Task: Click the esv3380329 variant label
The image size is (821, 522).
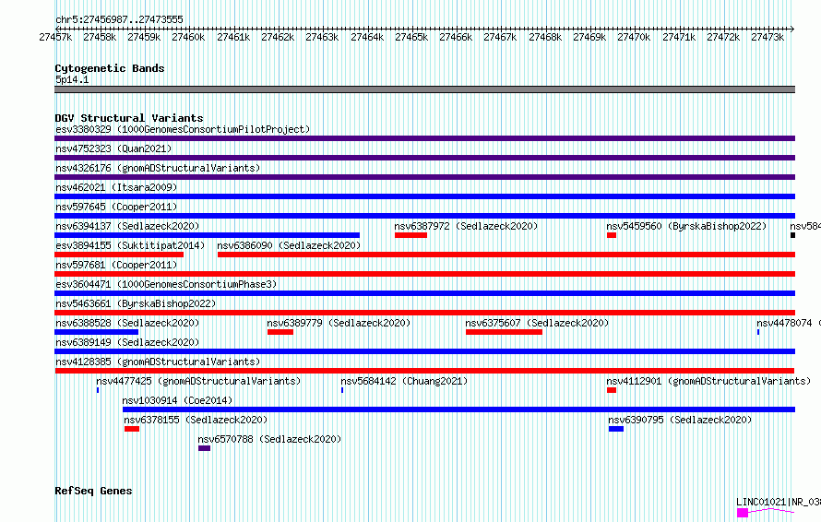Action: (183, 129)
